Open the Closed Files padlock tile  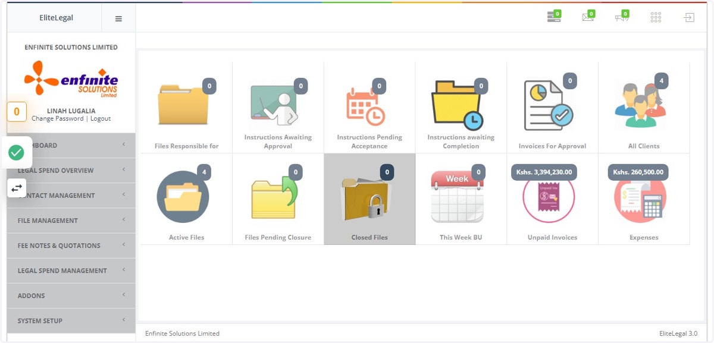coord(369,199)
